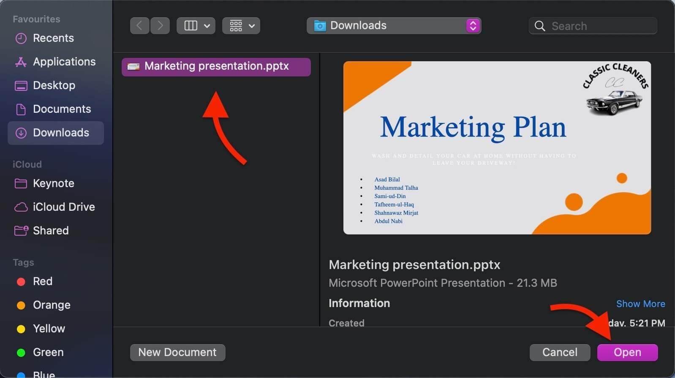Click the New Document button
675x378 pixels.
[177, 352]
